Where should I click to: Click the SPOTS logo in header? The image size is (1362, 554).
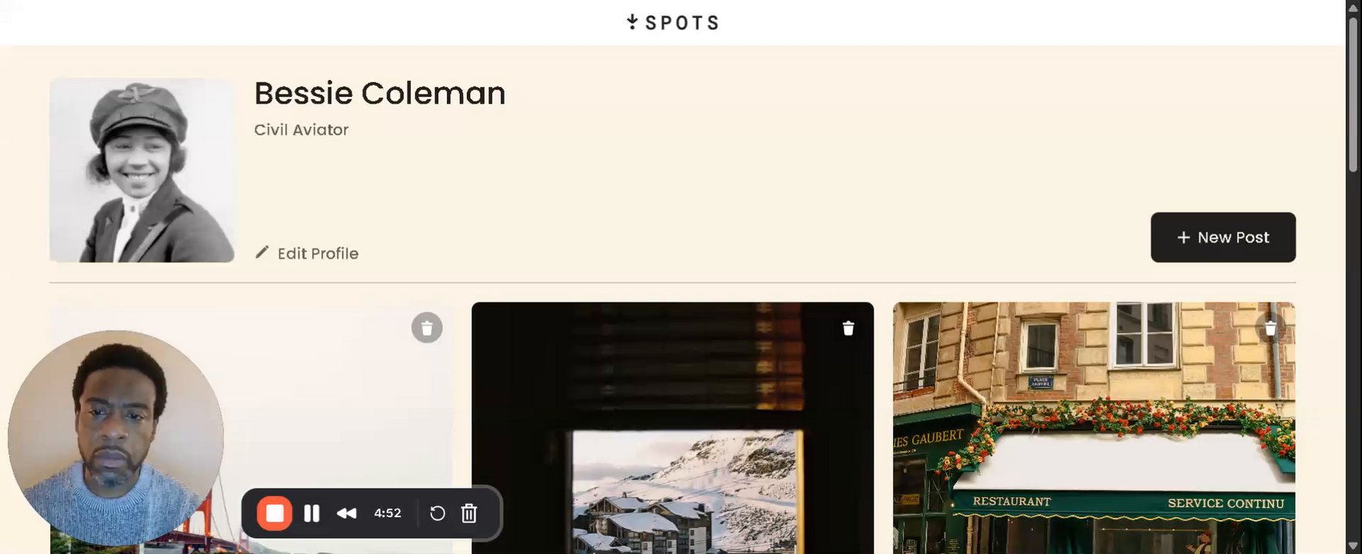coord(673,22)
